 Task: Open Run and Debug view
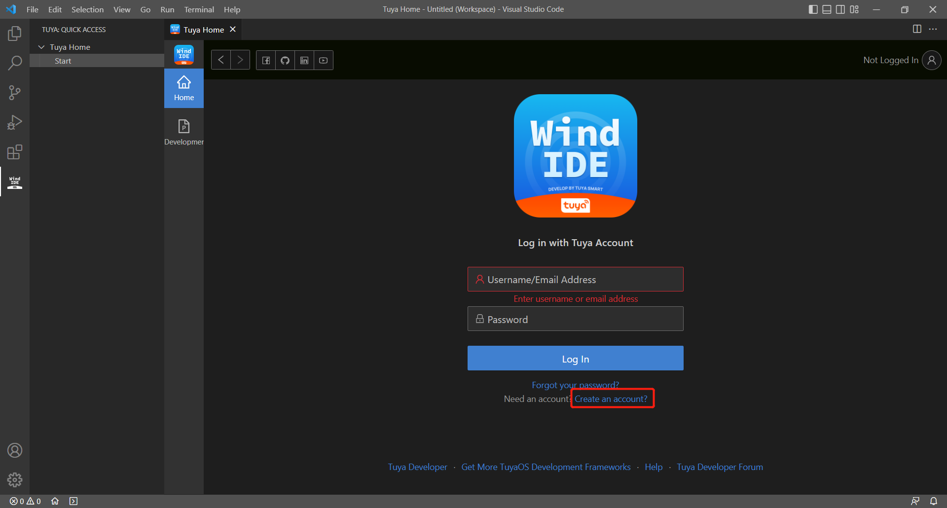[x=15, y=122]
